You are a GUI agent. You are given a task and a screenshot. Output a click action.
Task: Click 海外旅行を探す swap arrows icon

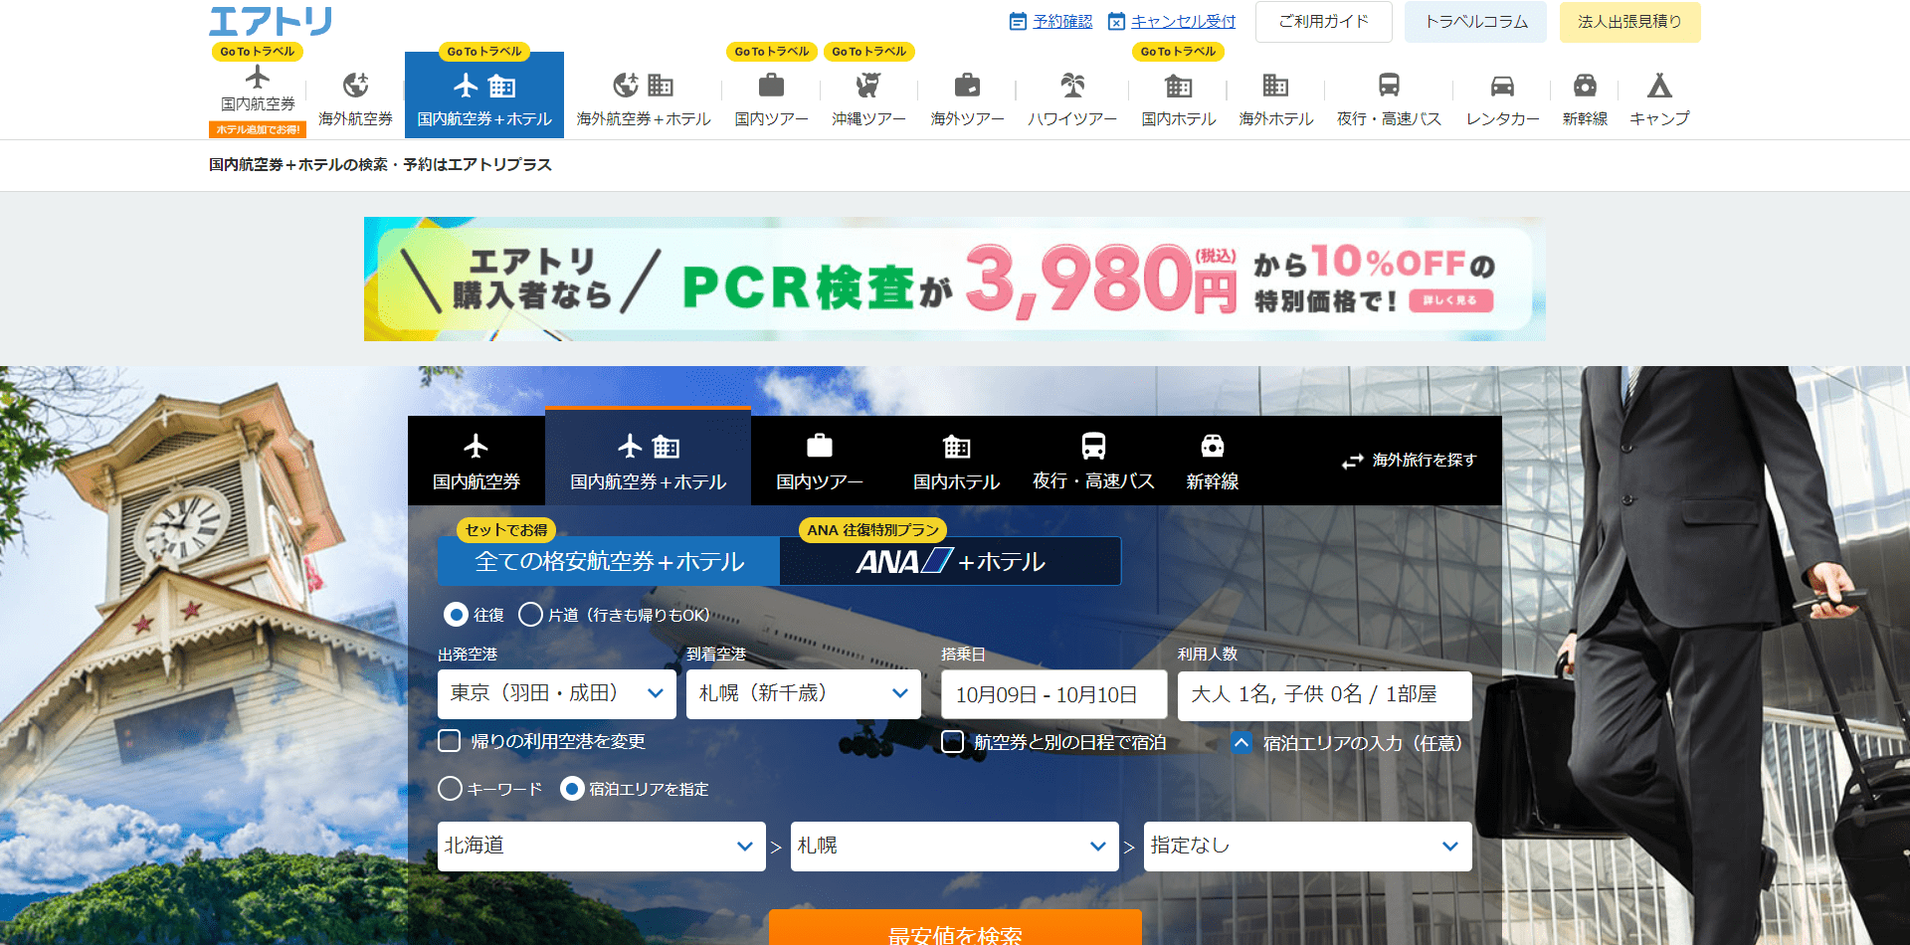[x=1352, y=461]
